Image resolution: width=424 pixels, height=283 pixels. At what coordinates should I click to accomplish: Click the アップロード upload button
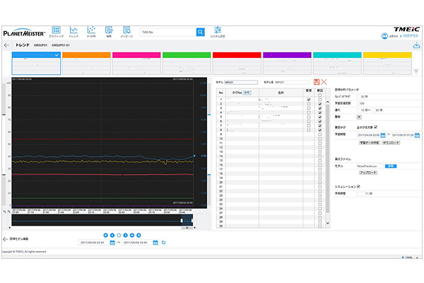(369, 172)
